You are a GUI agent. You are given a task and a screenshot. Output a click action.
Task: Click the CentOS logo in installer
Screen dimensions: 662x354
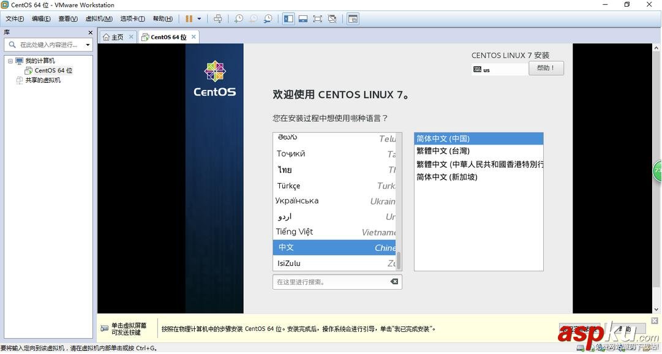215,79
